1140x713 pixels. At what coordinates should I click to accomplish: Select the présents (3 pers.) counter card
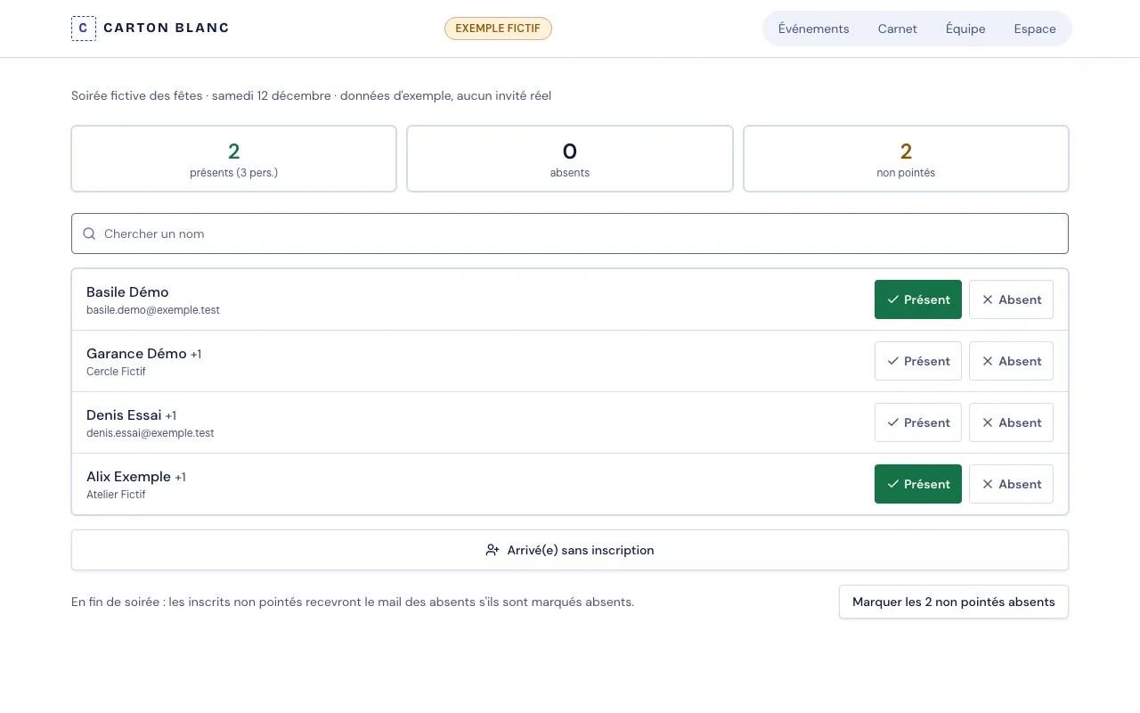(233, 159)
